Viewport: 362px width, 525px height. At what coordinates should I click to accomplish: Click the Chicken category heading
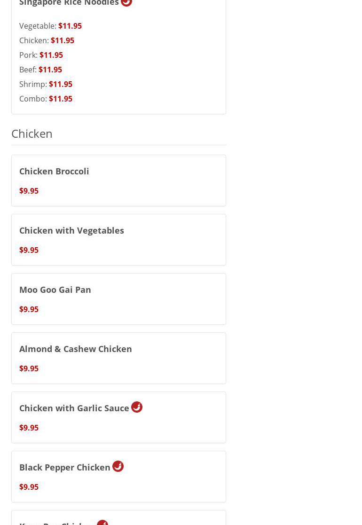pos(32,133)
